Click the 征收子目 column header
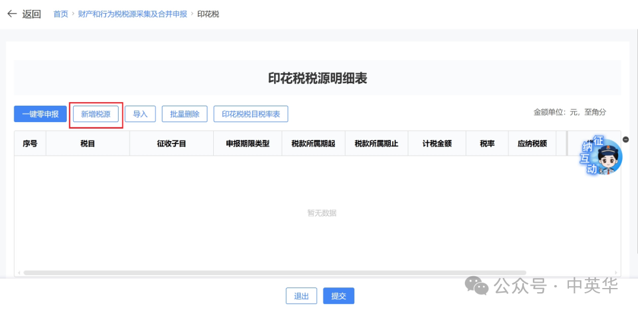Image resolution: width=638 pixels, height=311 pixels. tap(171, 143)
